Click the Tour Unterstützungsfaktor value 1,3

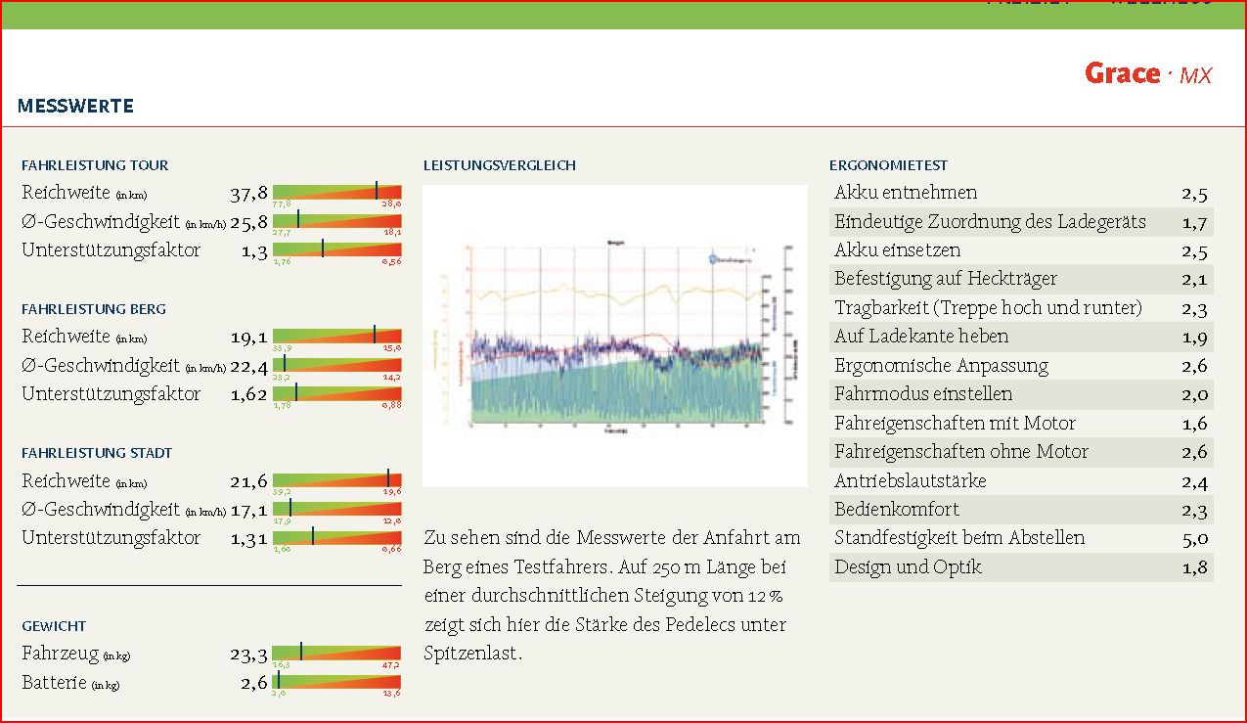pyautogui.click(x=255, y=251)
